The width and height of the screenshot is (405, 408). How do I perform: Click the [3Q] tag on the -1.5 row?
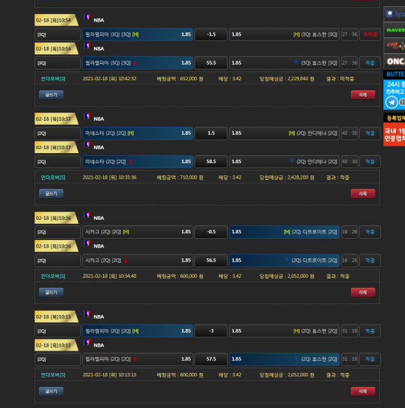[42, 34]
